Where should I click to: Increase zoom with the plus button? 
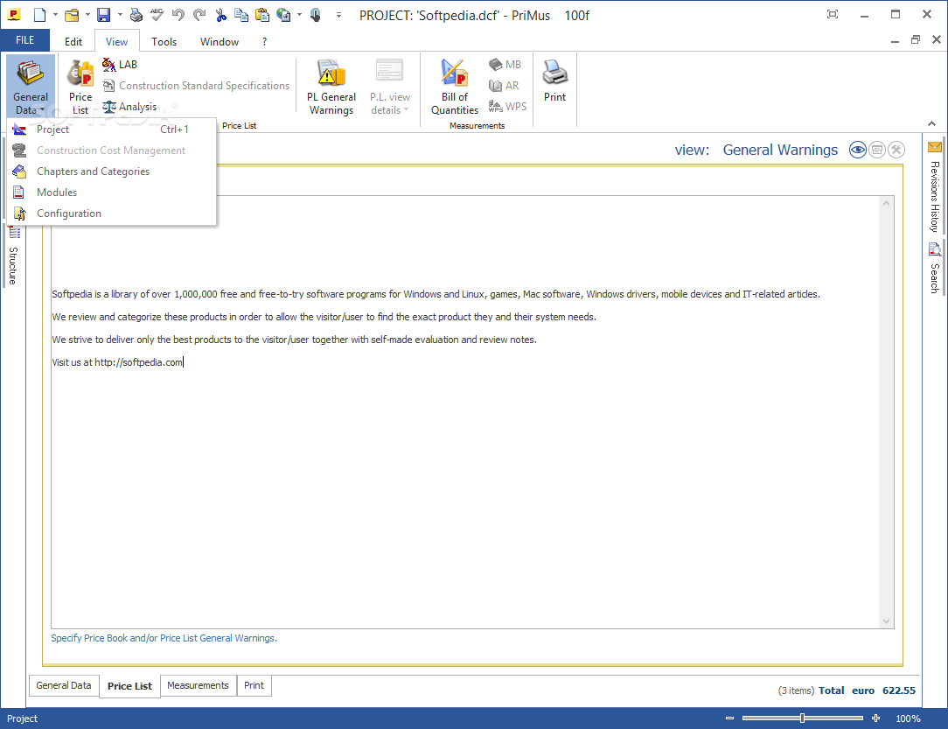(x=875, y=718)
